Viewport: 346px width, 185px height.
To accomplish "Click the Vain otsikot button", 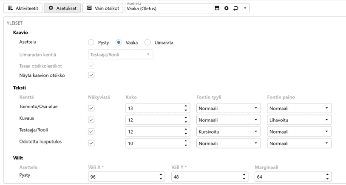I will tap(102, 8).
